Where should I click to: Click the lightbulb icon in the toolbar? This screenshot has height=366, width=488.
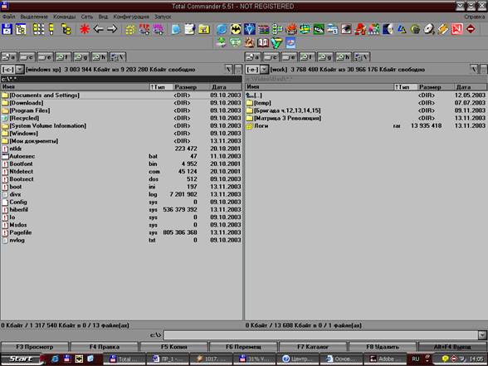click(x=250, y=29)
